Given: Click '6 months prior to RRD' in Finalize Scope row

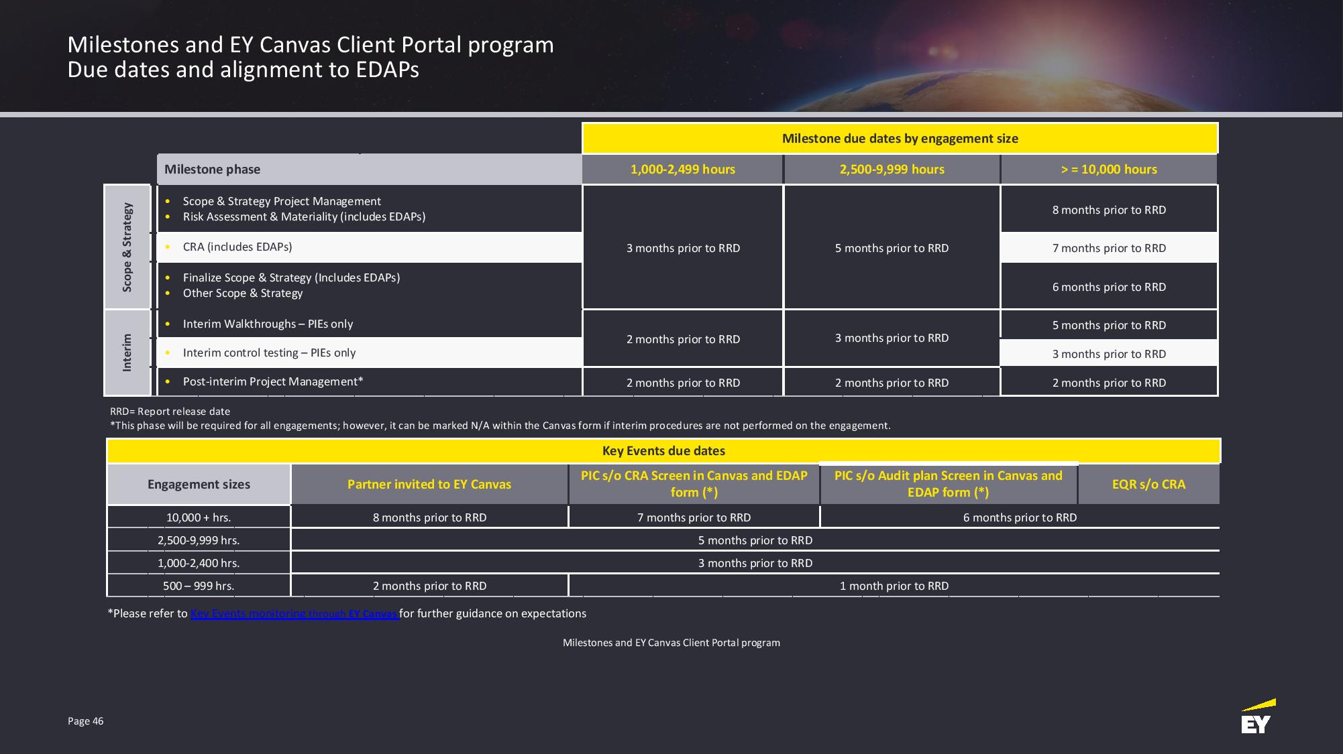Looking at the screenshot, I should [1109, 287].
